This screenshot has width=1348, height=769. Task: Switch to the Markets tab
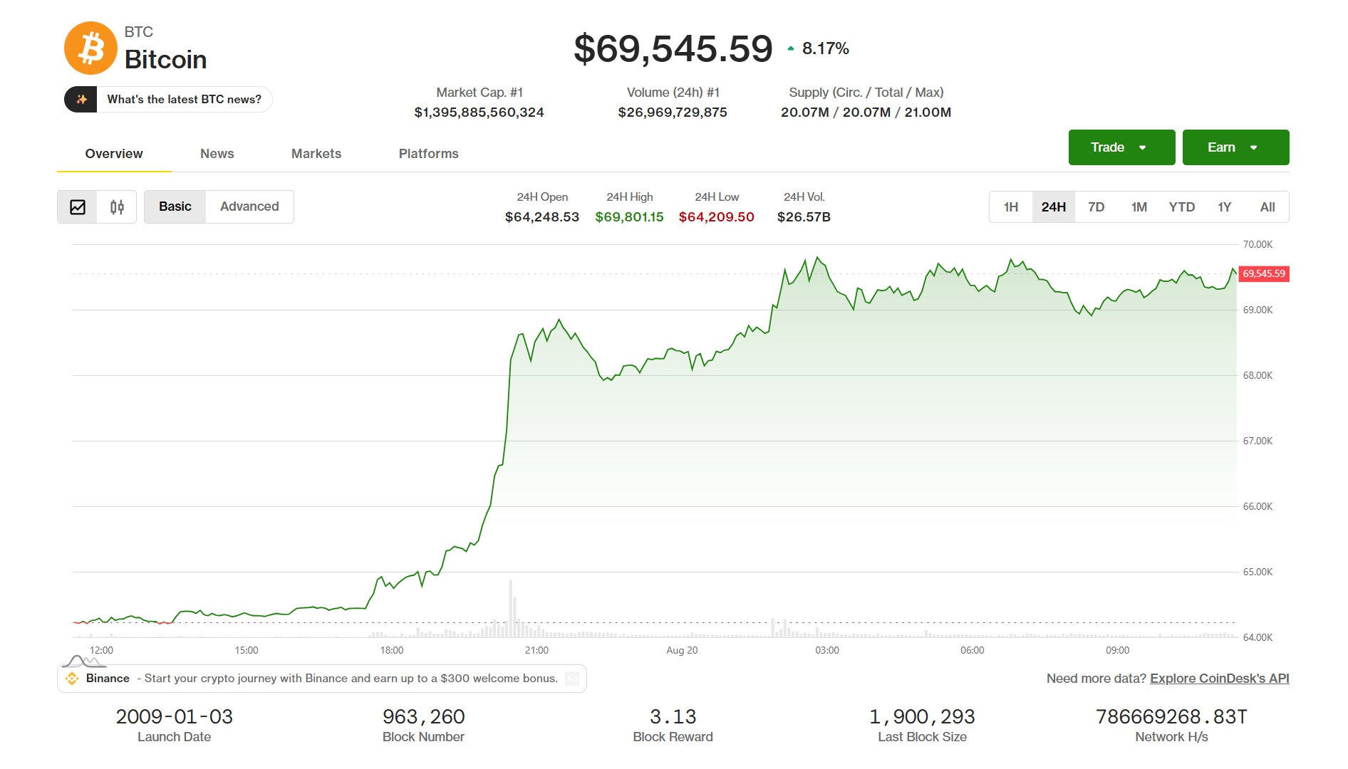[316, 154]
